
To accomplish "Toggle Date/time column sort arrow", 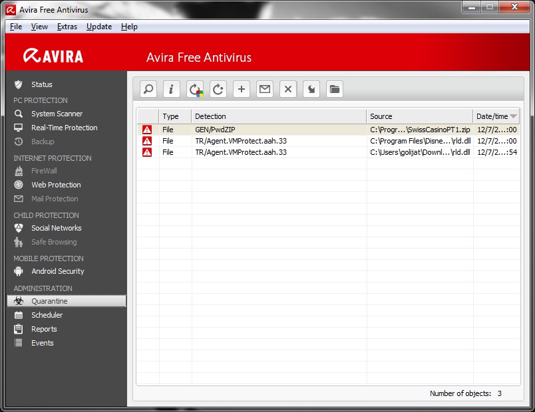I will [x=513, y=116].
